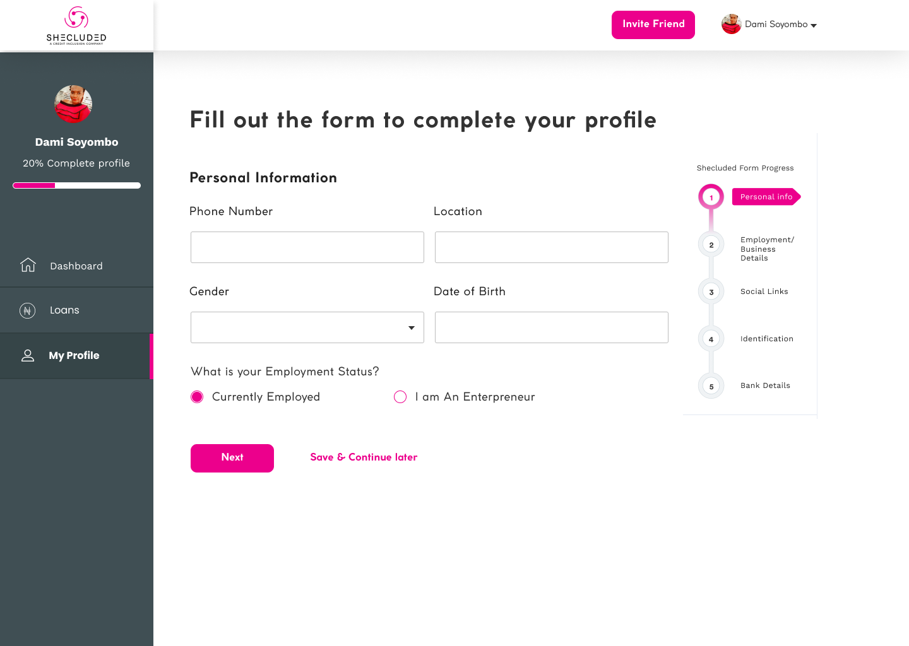
Task: Click the My Profile person icon
Action: coord(28,356)
